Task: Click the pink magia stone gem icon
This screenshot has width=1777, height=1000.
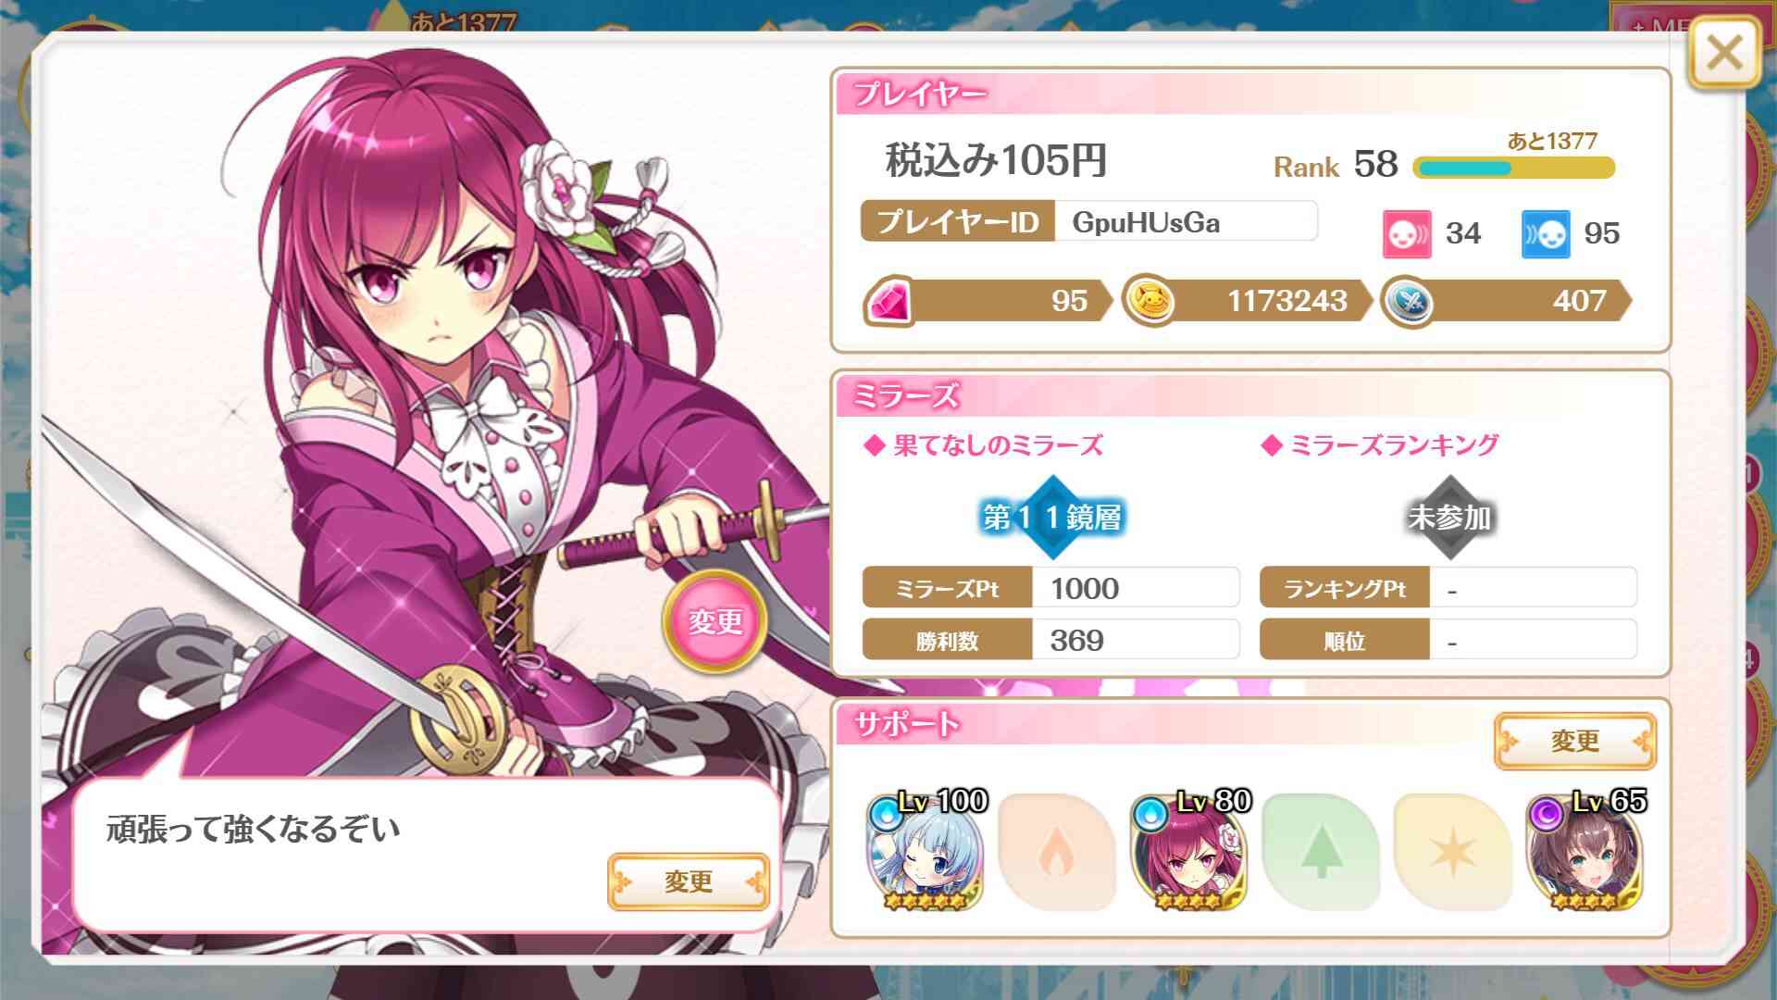Action: click(x=889, y=302)
